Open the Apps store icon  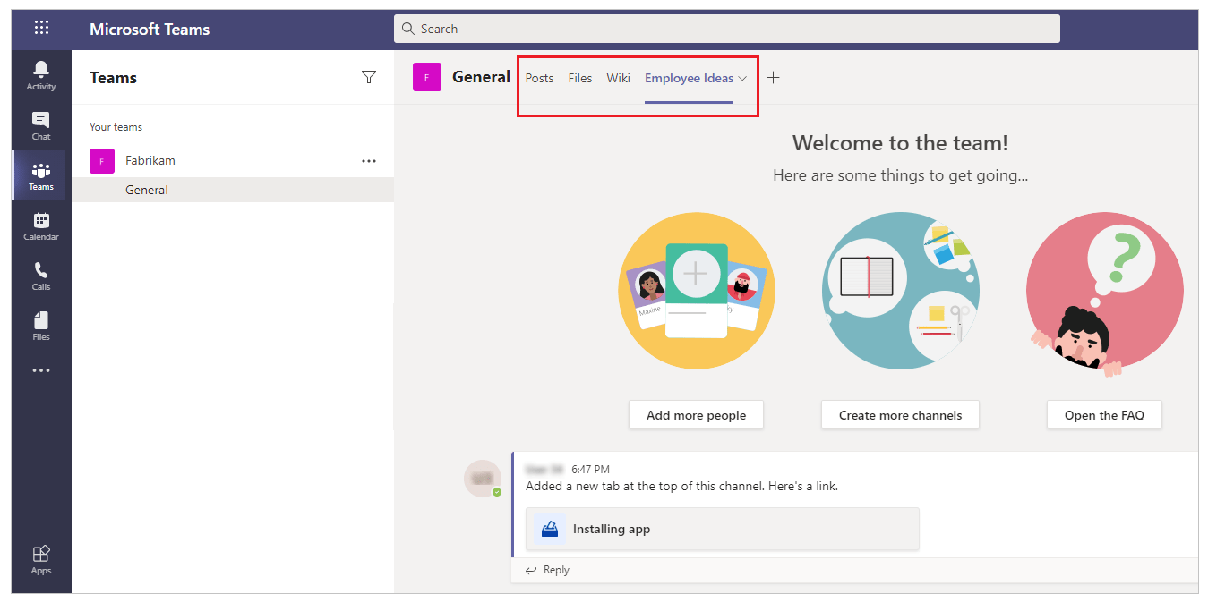click(41, 559)
